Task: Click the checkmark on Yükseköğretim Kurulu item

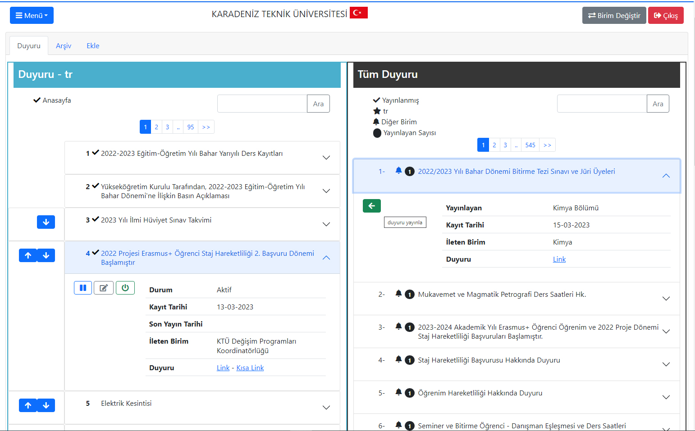Action: (96, 186)
